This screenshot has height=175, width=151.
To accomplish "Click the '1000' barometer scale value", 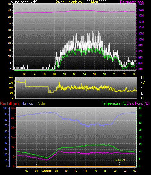I will point(141,39).
